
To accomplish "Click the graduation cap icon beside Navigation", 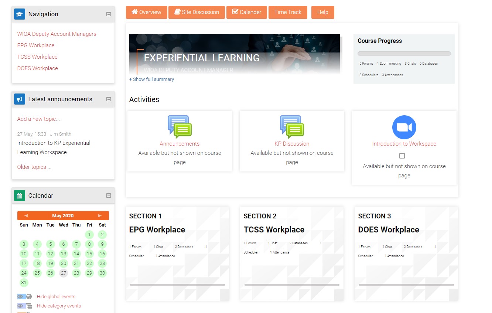I will coord(19,14).
